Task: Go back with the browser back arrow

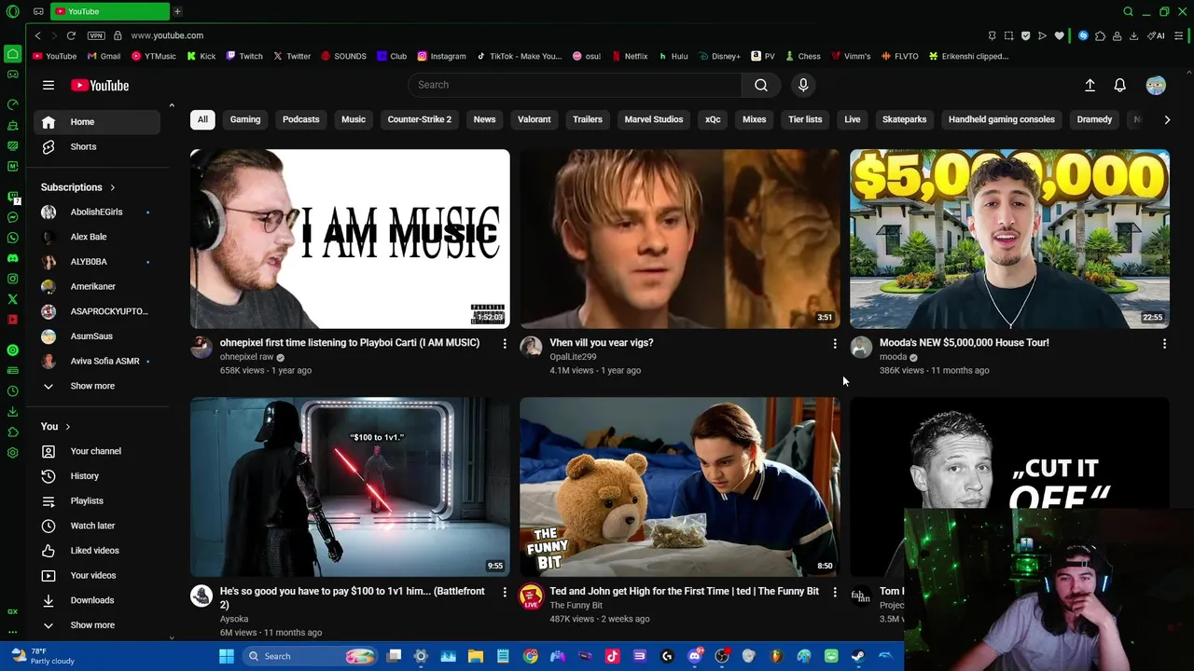Action: [x=37, y=35]
